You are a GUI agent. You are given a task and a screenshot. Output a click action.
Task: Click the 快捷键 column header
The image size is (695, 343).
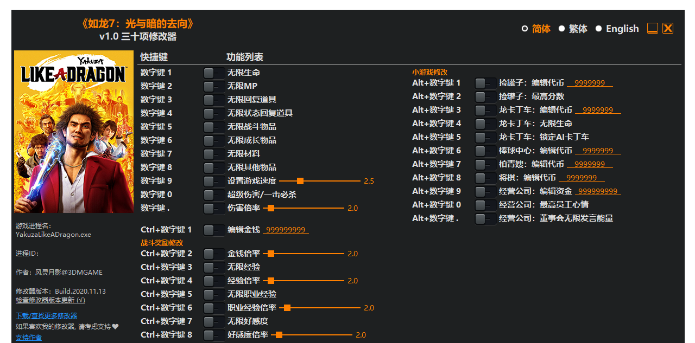[154, 57]
